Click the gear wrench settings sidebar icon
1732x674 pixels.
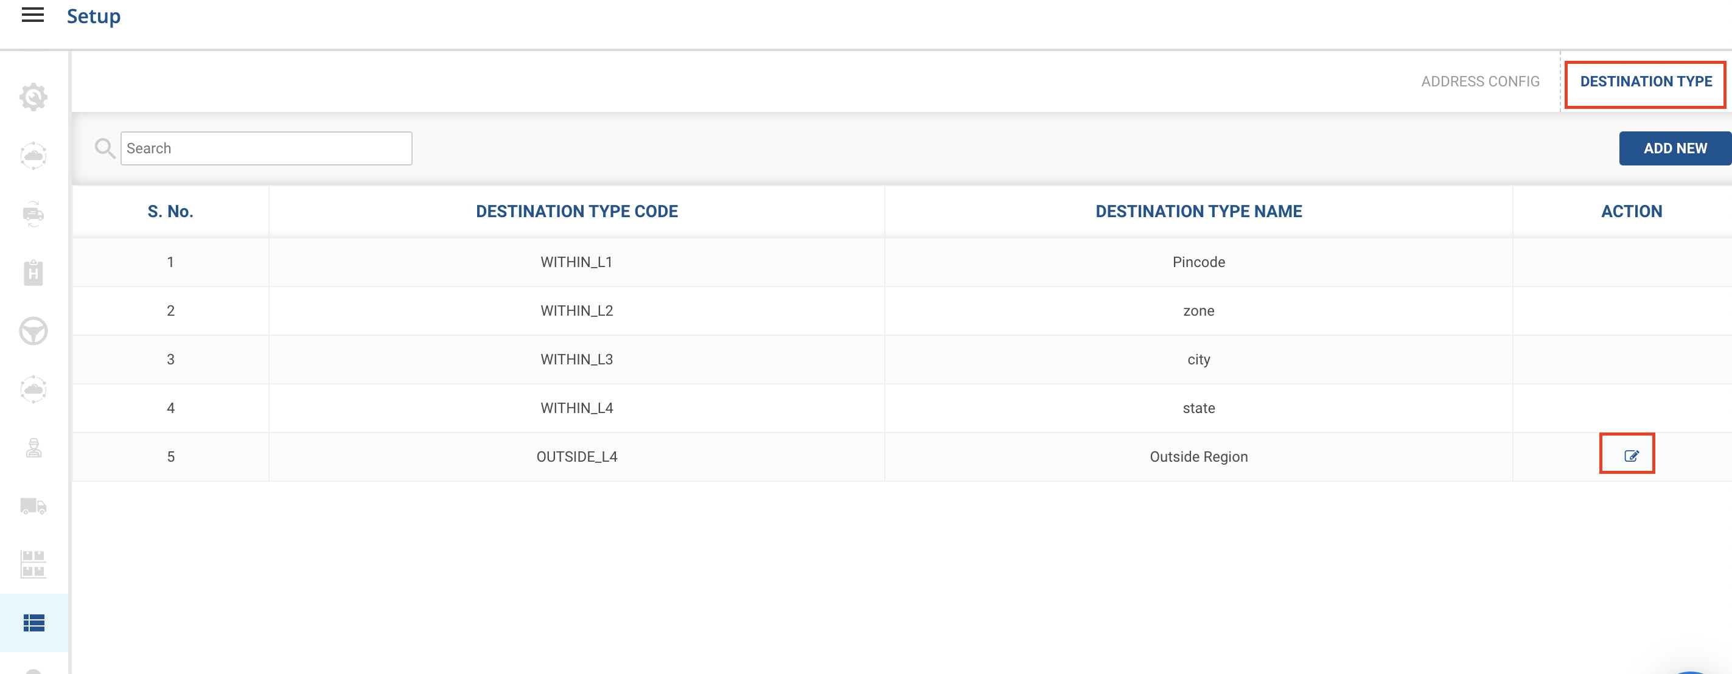point(33,97)
